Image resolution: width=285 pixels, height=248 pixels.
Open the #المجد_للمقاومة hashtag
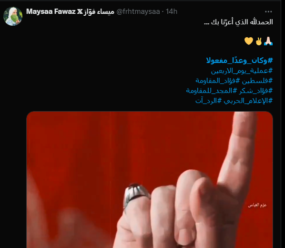(212, 91)
